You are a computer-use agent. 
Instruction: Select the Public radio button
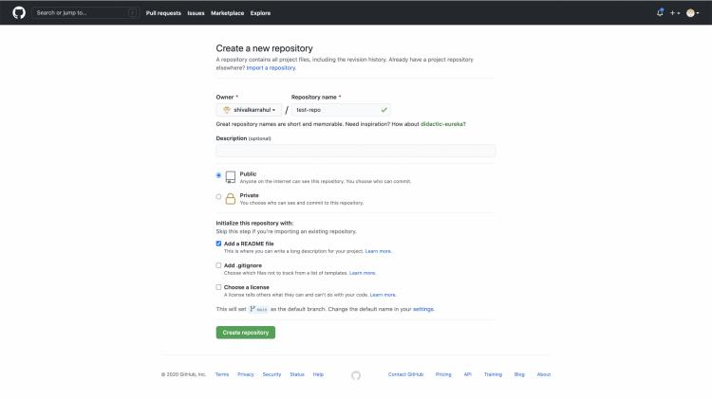[219, 175]
